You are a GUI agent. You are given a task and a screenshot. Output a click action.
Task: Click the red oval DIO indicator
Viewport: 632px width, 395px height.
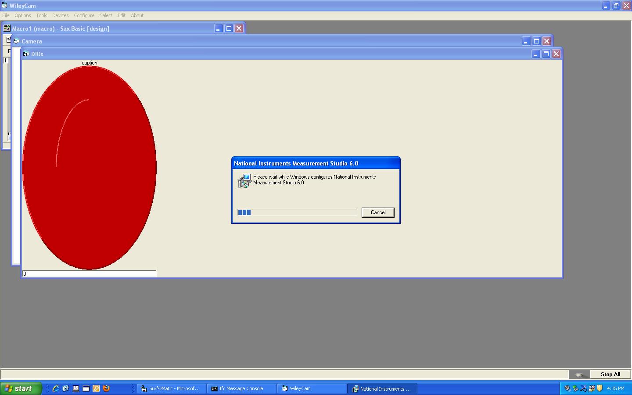click(90, 168)
